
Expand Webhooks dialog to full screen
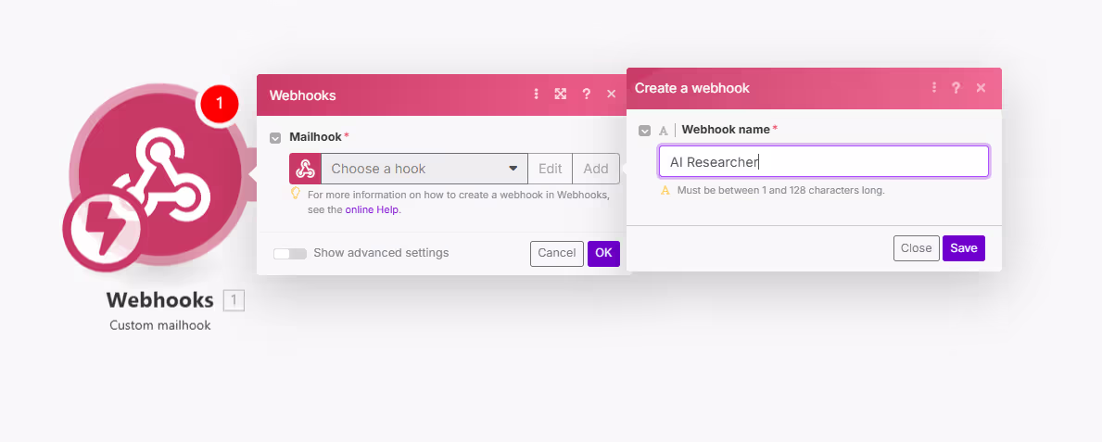tap(560, 95)
